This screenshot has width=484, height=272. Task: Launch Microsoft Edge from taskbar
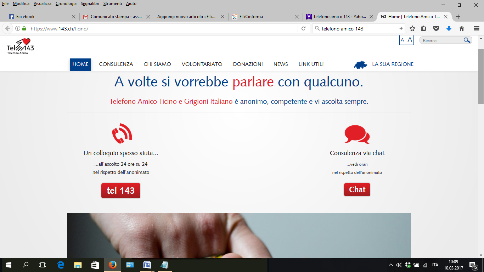61,265
